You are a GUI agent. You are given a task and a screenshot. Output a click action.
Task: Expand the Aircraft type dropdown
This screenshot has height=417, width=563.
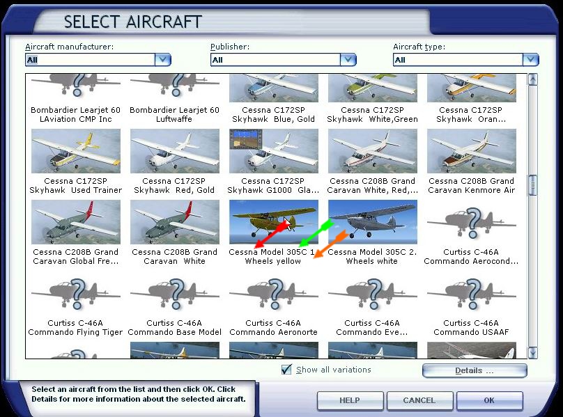(531, 60)
